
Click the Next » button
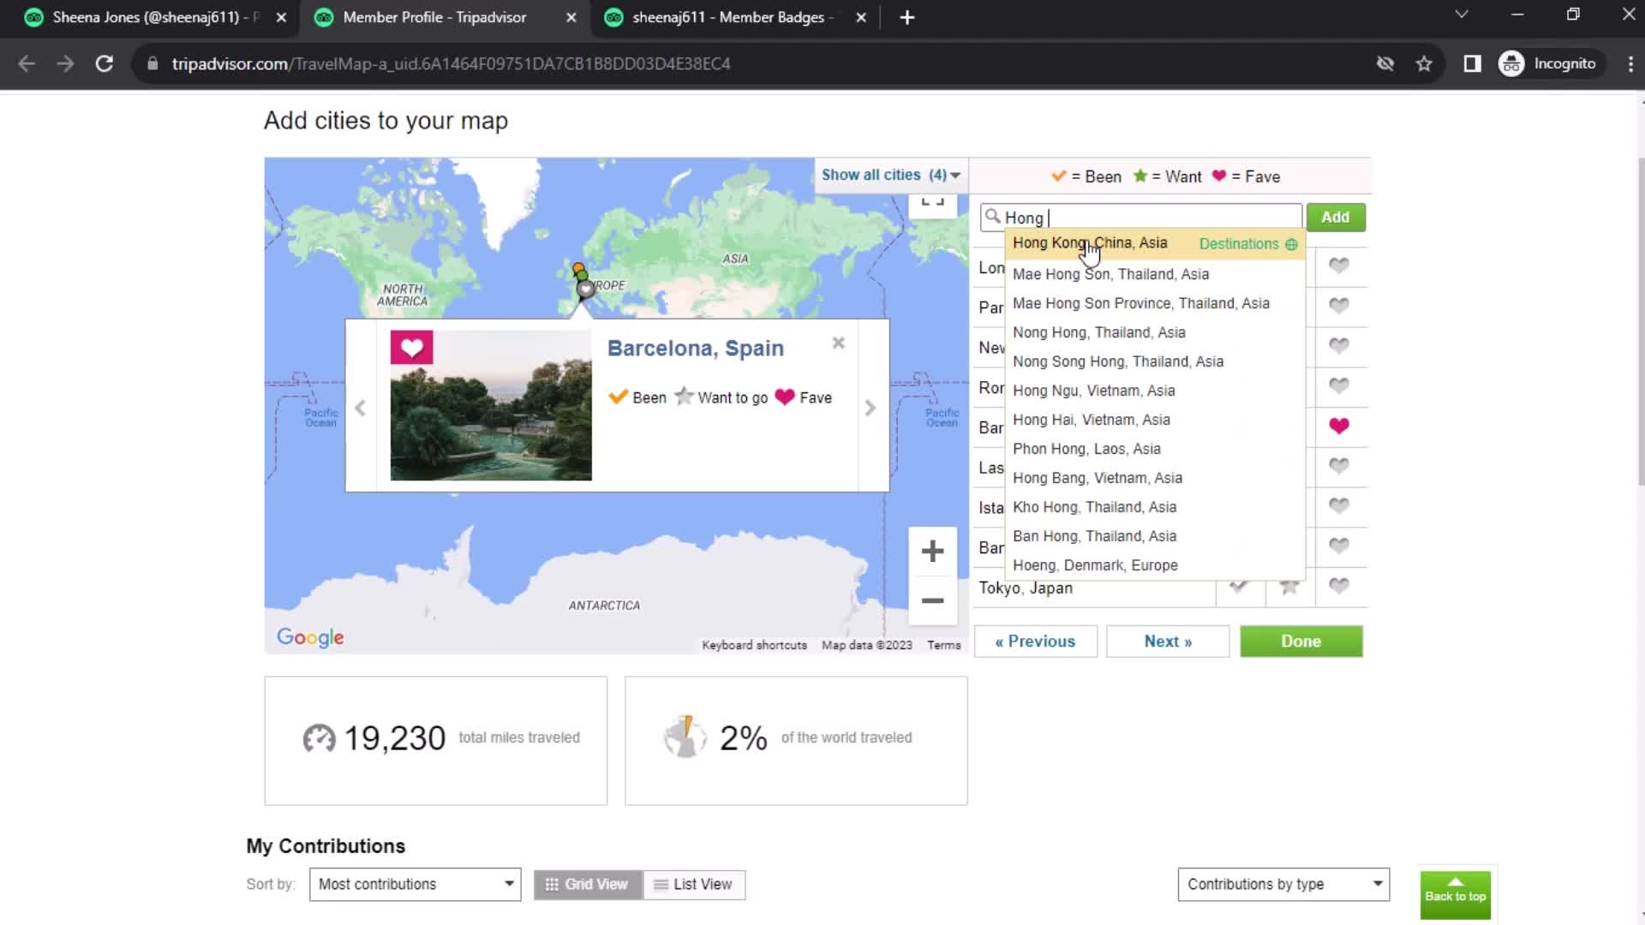[x=1168, y=642]
